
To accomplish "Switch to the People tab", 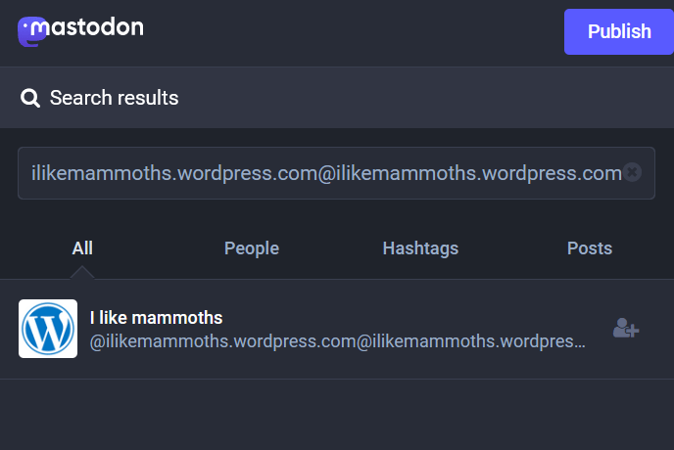I will pyautogui.click(x=252, y=248).
